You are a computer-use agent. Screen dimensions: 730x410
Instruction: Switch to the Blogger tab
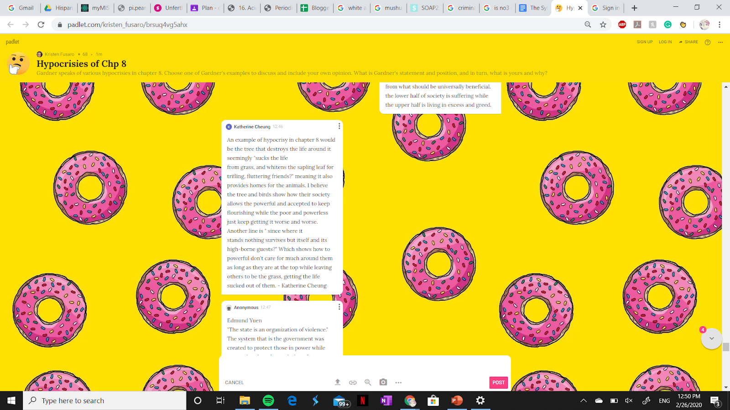click(x=315, y=8)
